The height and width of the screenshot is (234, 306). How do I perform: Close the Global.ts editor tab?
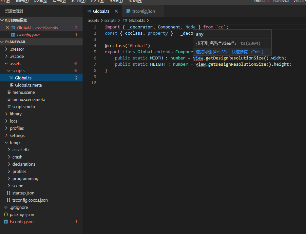116,11
